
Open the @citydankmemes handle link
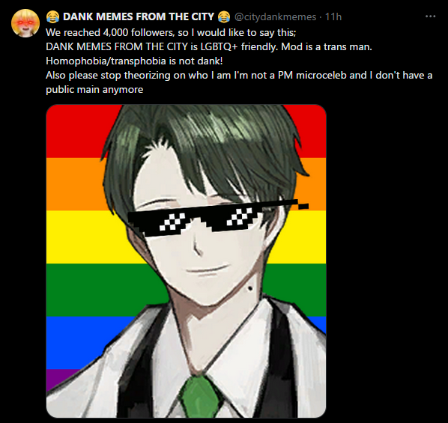[275, 17]
